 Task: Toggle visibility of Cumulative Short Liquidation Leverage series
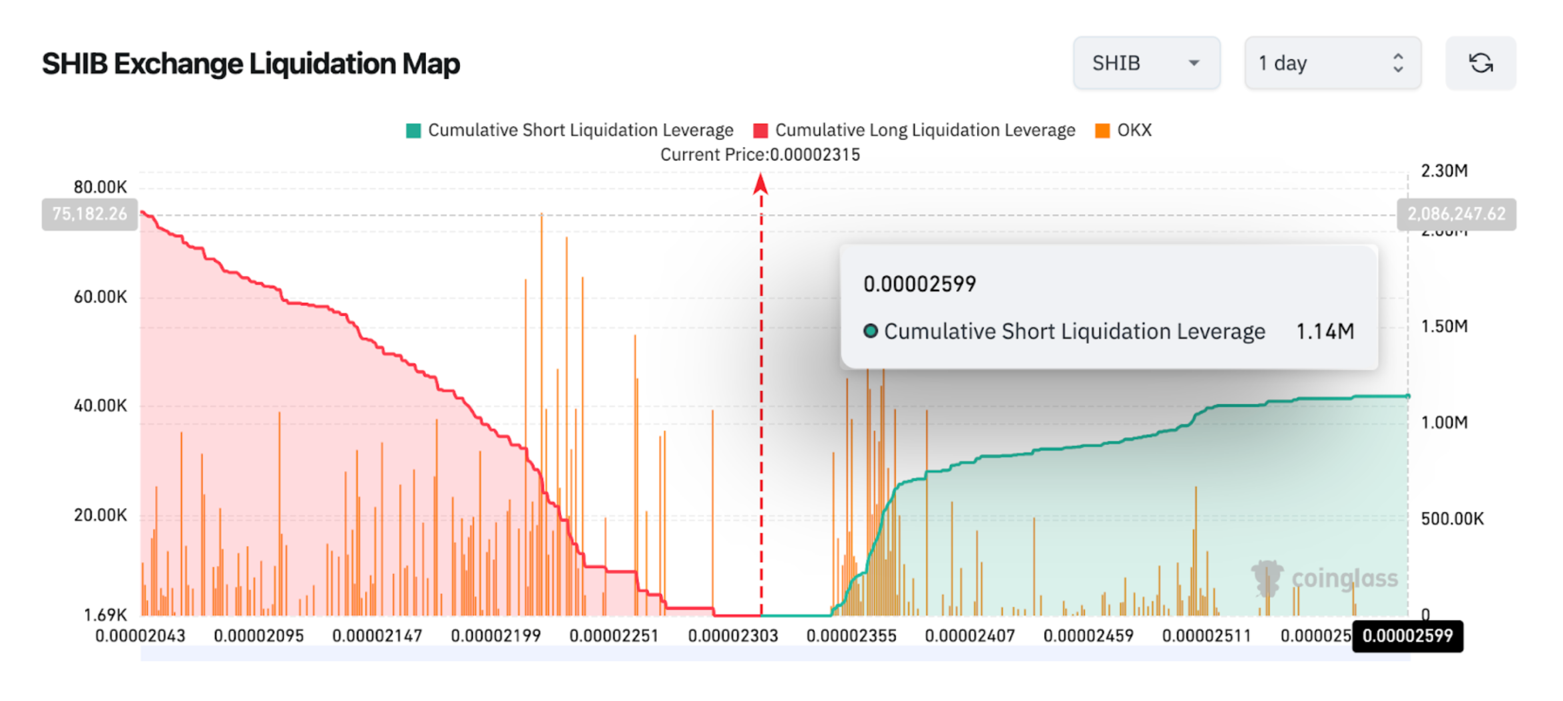pyautogui.click(x=580, y=130)
